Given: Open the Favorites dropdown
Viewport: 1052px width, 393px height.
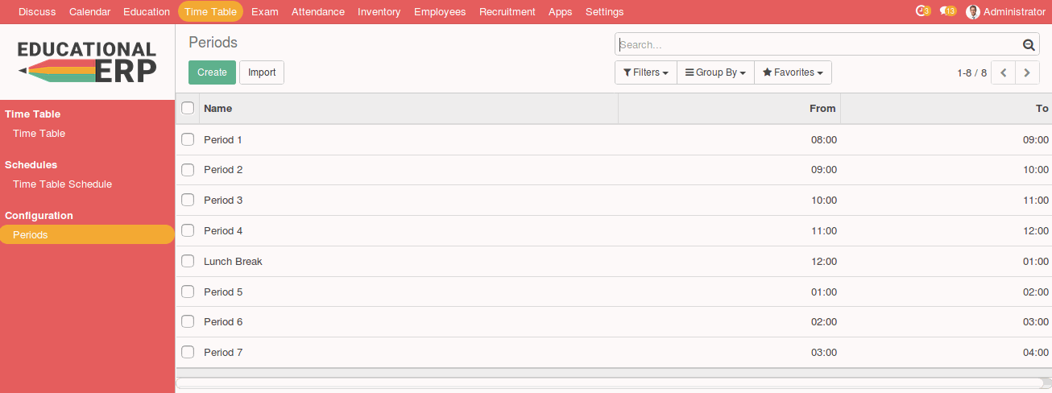Looking at the screenshot, I should click(x=793, y=72).
